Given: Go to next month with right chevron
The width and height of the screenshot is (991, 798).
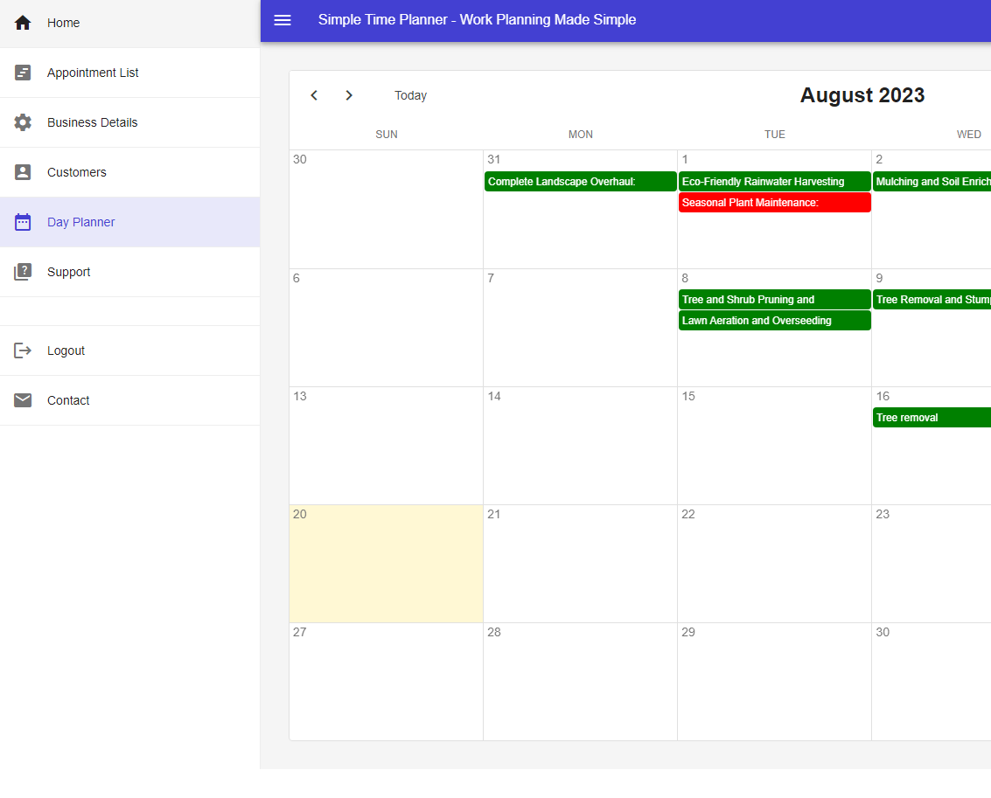Looking at the screenshot, I should point(349,95).
